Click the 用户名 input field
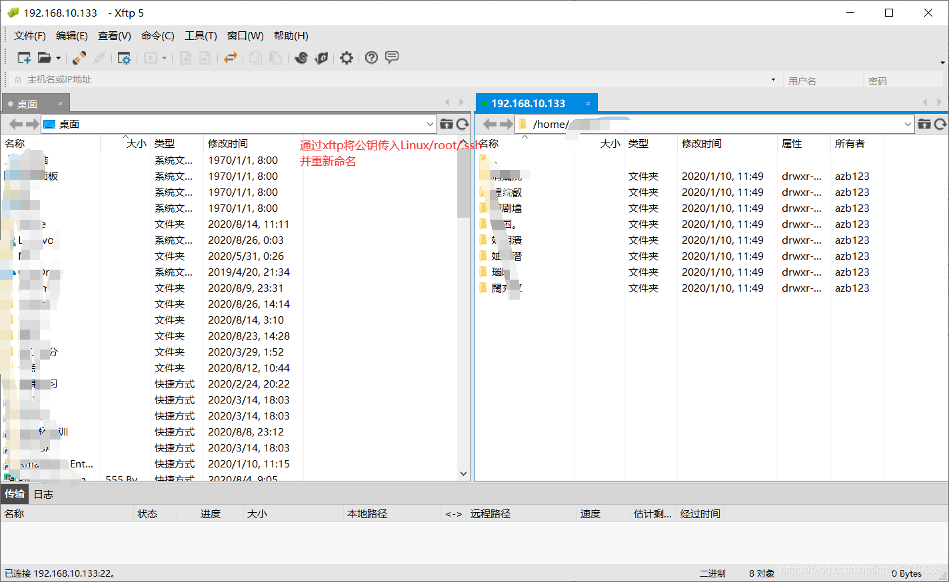Screen dimensions: 949x582 pos(822,81)
